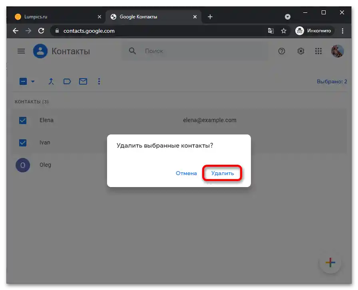Open the hamburger navigation menu
This screenshot has width=358, height=290.
21,51
